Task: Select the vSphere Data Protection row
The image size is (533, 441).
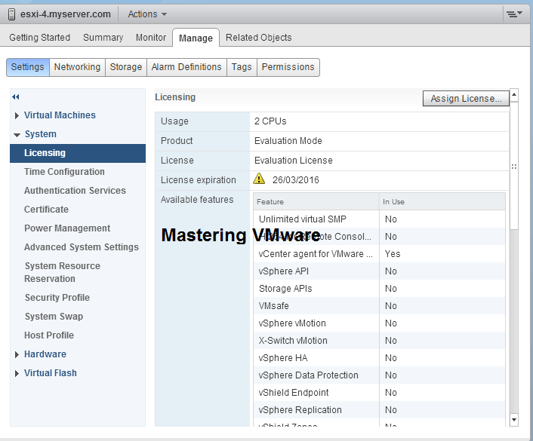Action: [379, 375]
